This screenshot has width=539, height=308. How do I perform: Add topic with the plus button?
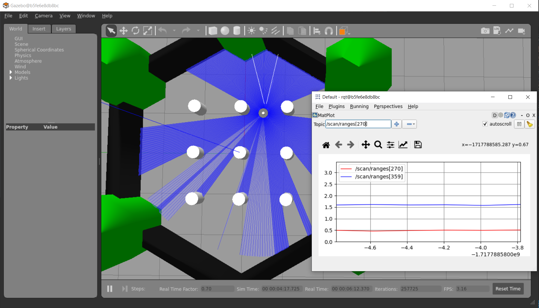[x=396, y=124]
